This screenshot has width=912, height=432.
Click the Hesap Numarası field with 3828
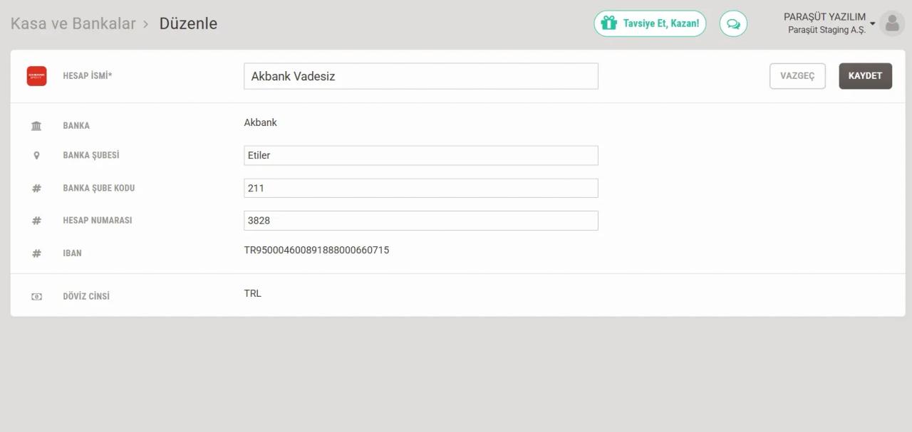pyautogui.click(x=420, y=221)
